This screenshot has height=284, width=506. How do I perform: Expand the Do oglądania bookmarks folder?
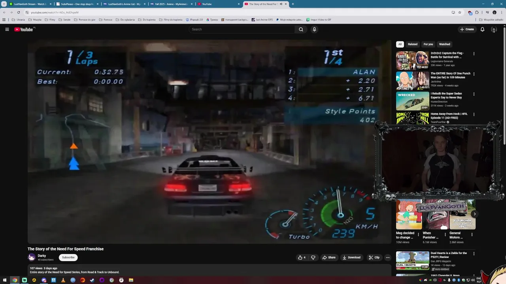click(125, 19)
